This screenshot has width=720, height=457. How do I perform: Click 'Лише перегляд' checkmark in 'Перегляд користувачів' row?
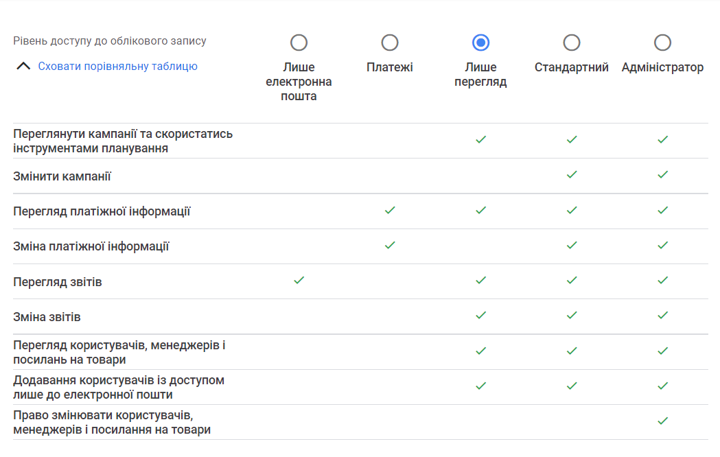(x=480, y=351)
